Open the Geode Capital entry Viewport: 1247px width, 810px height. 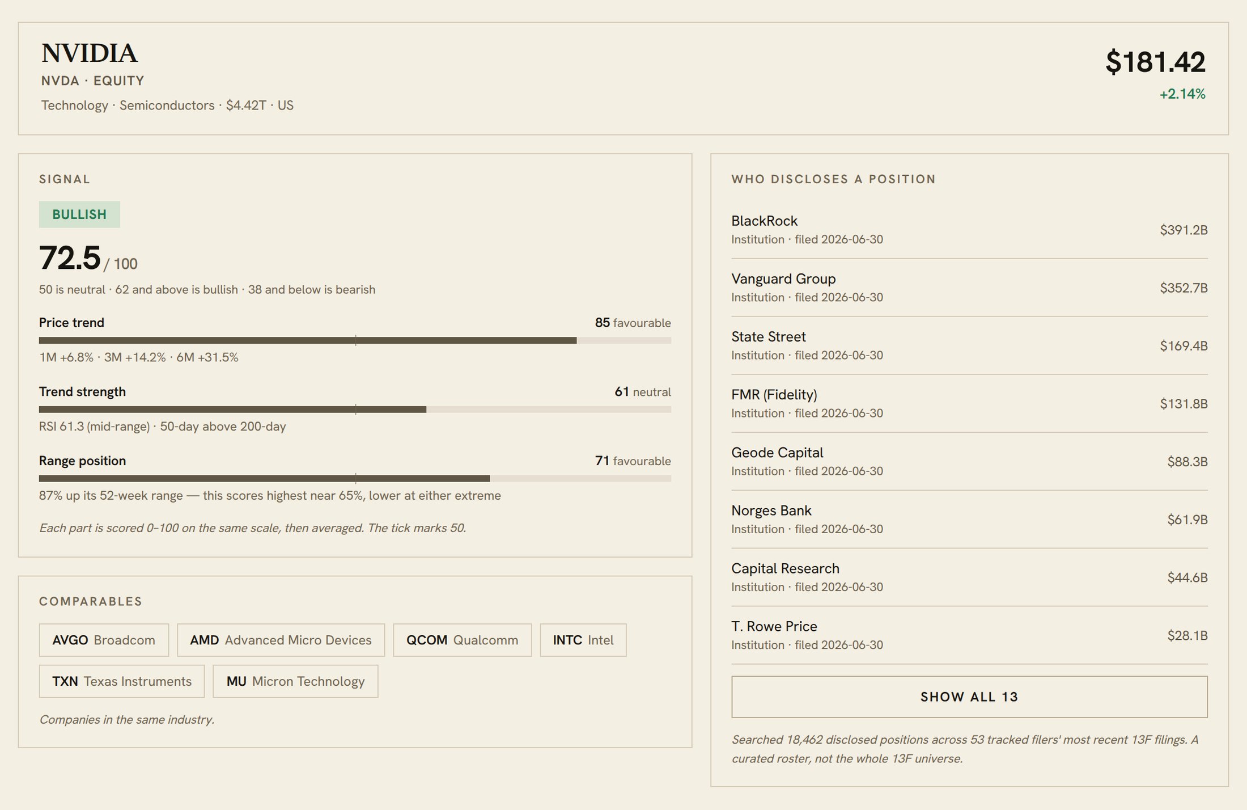(x=969, y=461)
